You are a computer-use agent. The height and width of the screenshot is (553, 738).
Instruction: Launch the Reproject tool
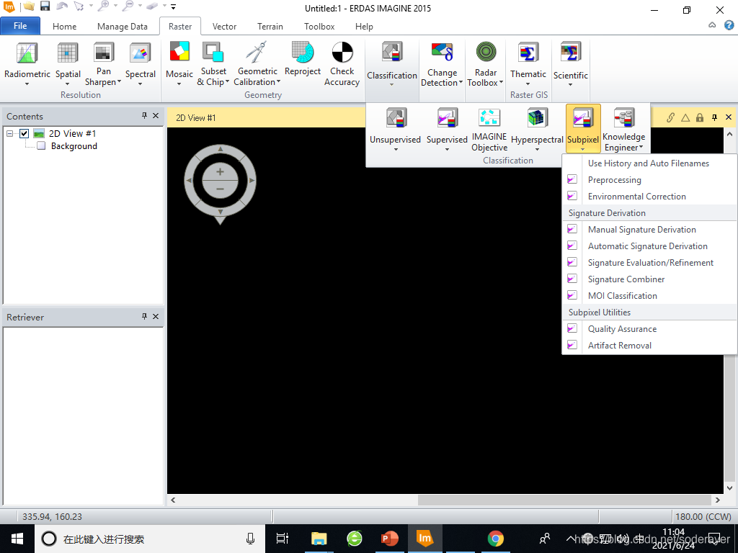(x=303, y=59)
